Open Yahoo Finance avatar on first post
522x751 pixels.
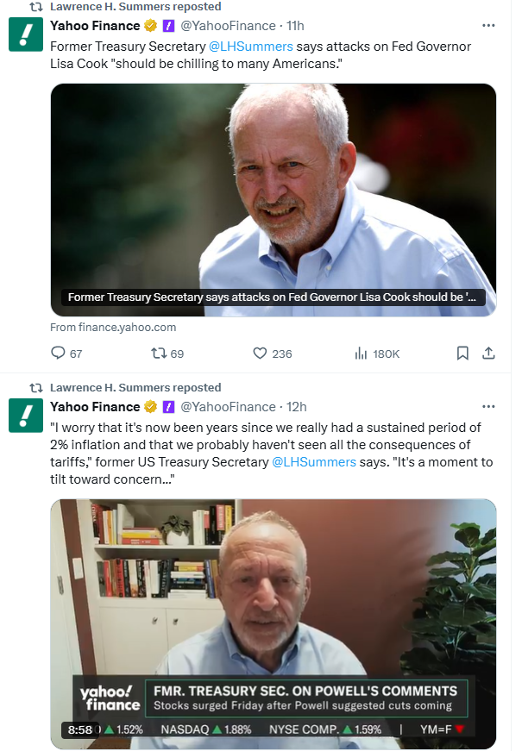click(x=26, y=34)
